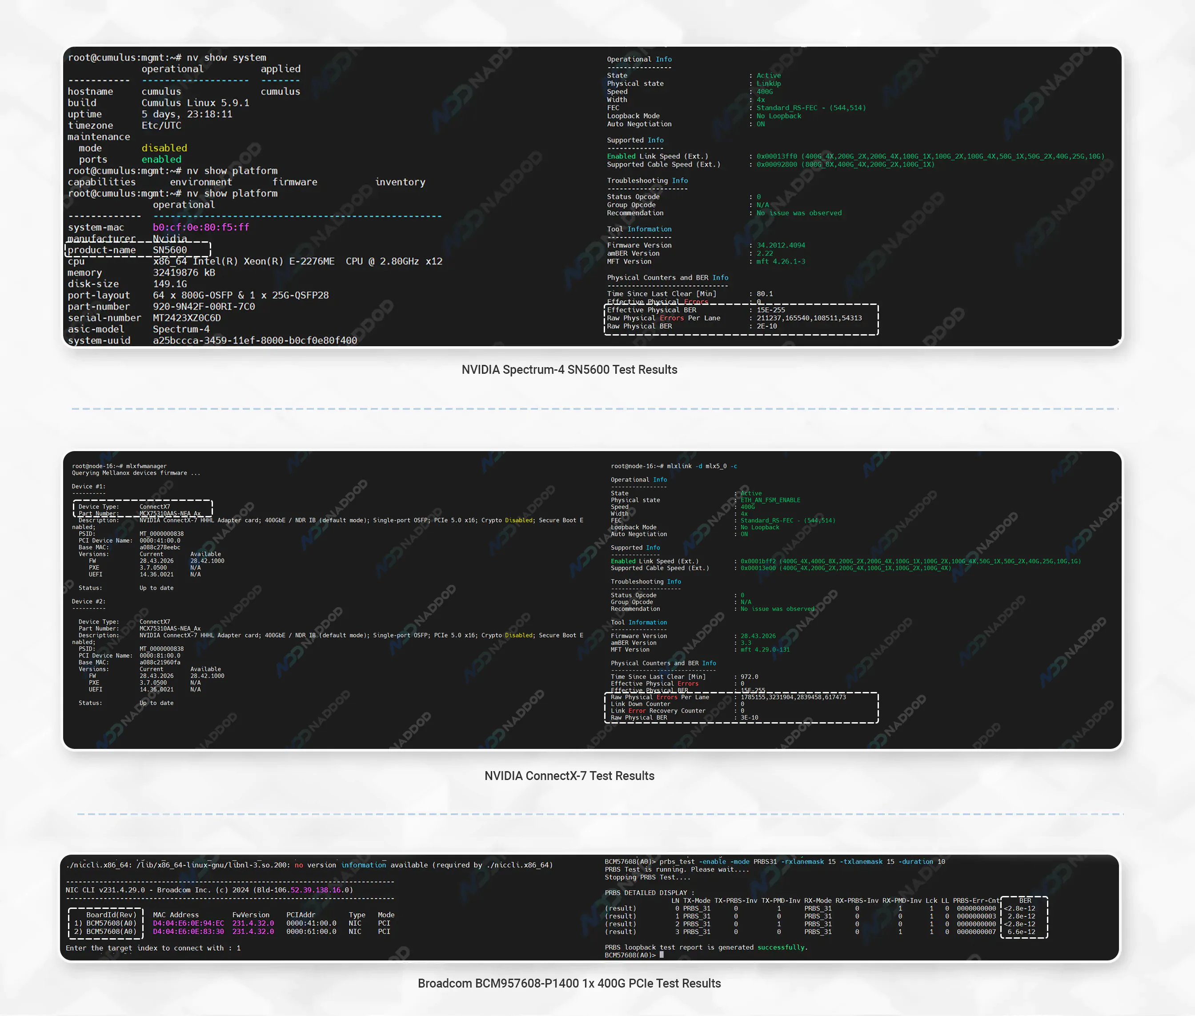Click the "Device #2:" heading
The image size is (1195, 1016).
coord(89,601)
